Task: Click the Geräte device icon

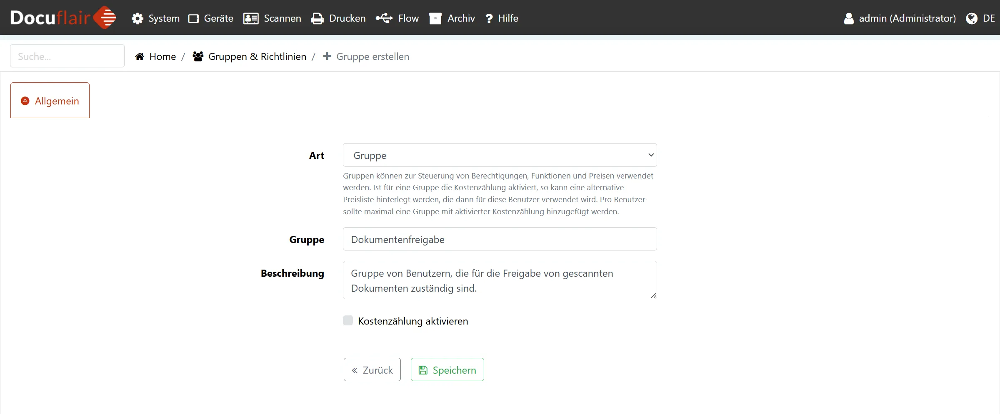Action: (193, 19)
